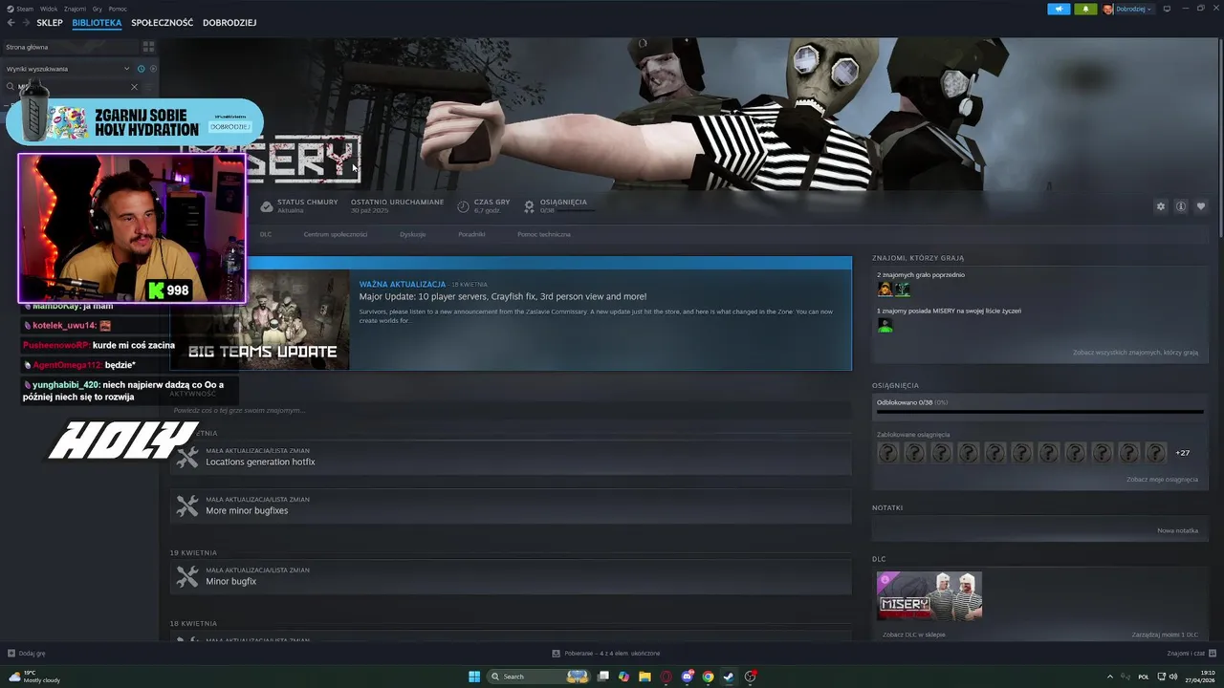Open the Dyskusje tab
Viewport: 1224px width, 688px height.
point(413,234)
